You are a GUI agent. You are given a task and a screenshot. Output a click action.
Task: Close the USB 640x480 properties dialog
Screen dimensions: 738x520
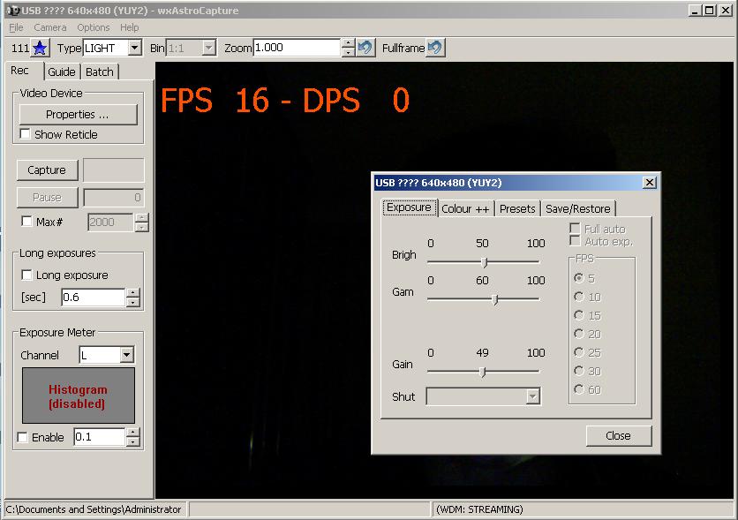(649, 183)
